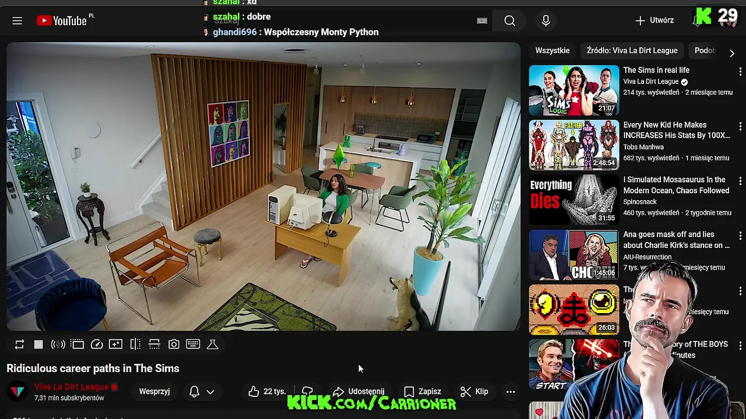Click the video filters sparkle icon
This screenshot has width=746, height=419.
coord(116,345)
